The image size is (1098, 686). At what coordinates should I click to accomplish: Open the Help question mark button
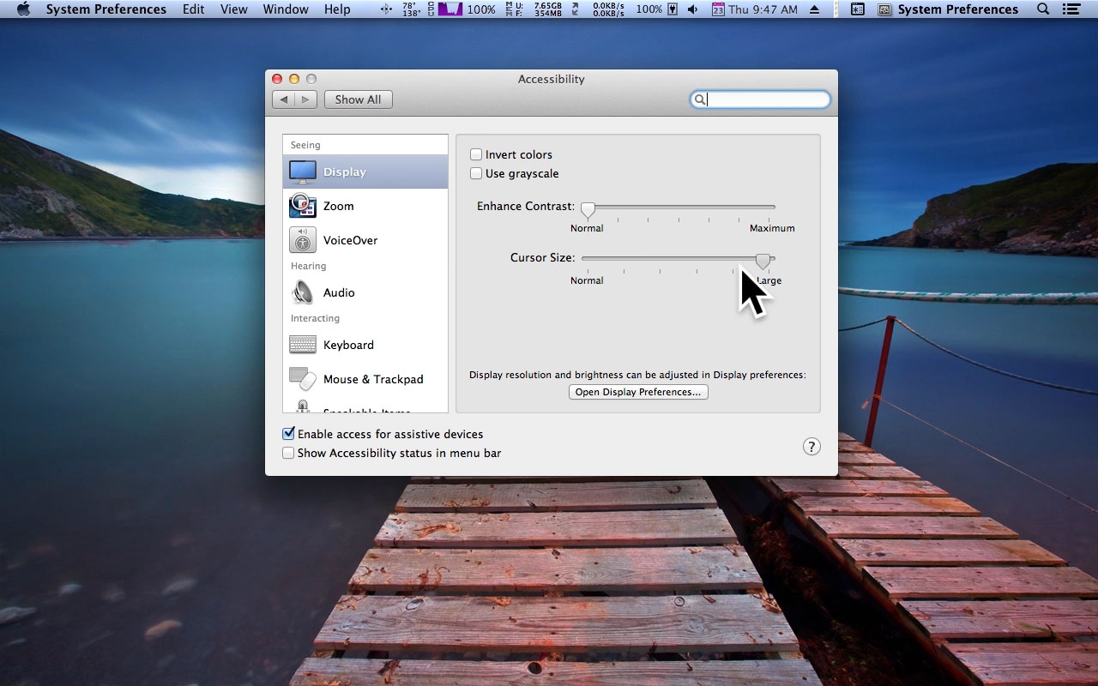[811, 446]
